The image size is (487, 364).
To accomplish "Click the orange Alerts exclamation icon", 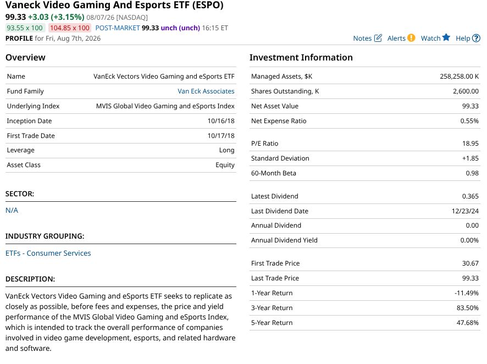I will tap(411, 38).
